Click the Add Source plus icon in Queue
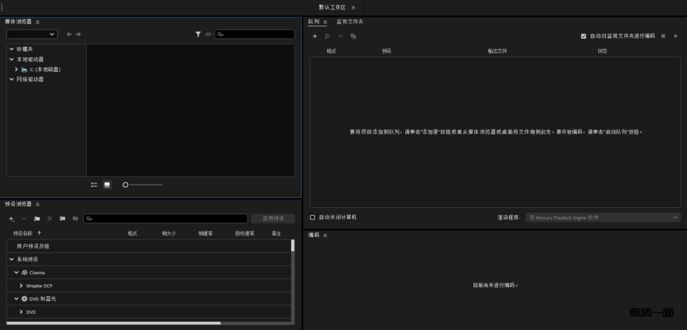 click(x=315, y=36)
